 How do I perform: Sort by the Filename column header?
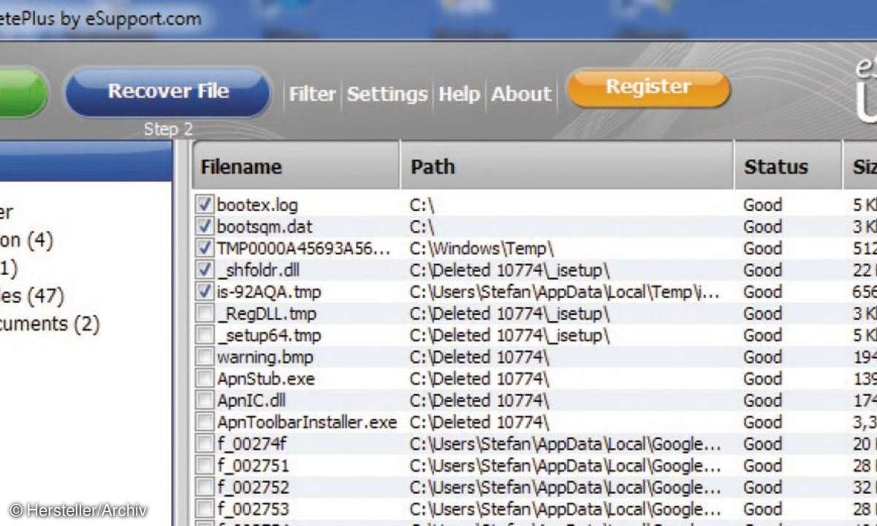point(296,167)
